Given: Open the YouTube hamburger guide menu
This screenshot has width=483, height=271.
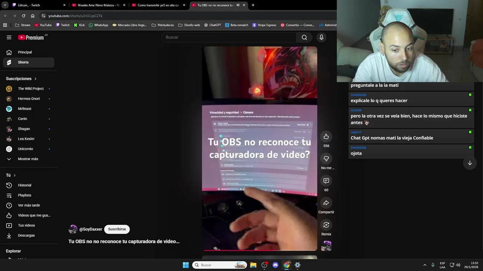Looking at the screenshot, I should (9, 37).
